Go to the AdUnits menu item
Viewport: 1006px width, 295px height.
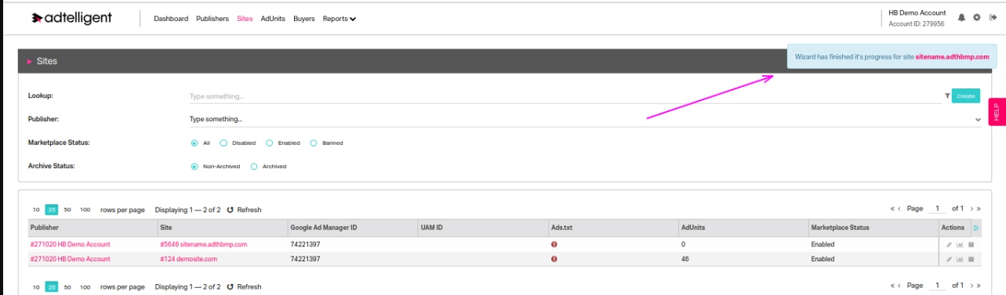273,19
